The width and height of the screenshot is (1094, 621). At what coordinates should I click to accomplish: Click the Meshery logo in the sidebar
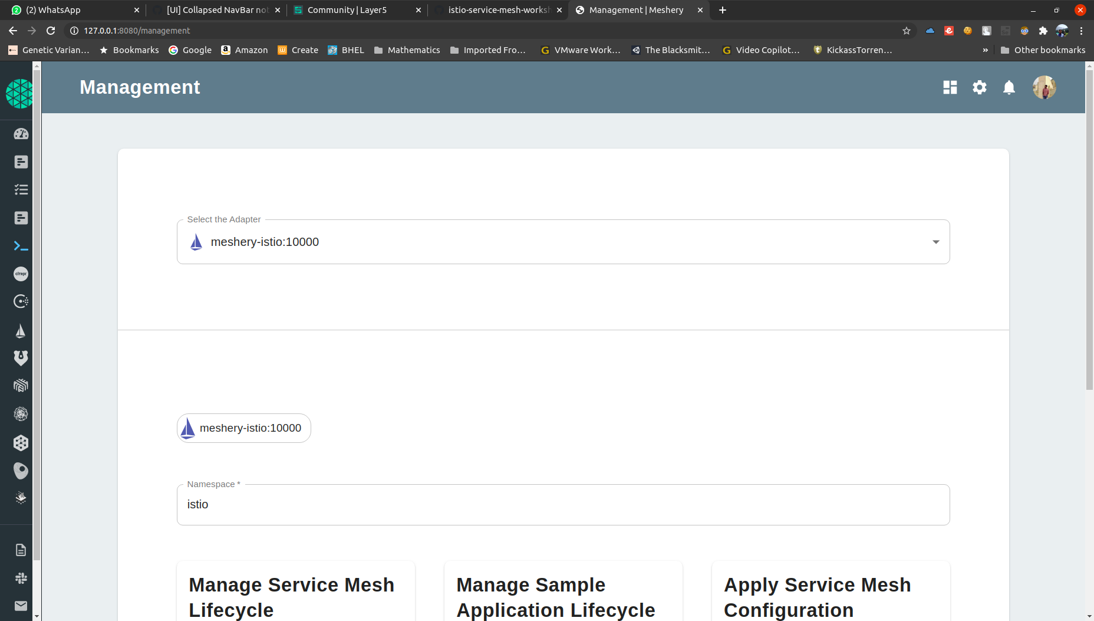coord(19,94)
